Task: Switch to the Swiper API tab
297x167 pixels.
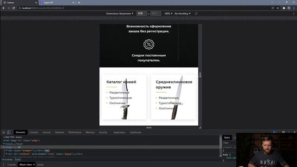Action: coord(57,3)
